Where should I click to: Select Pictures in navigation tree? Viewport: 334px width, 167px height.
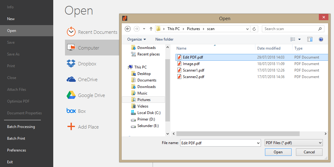pyautogui.click(x=143, y=99)
